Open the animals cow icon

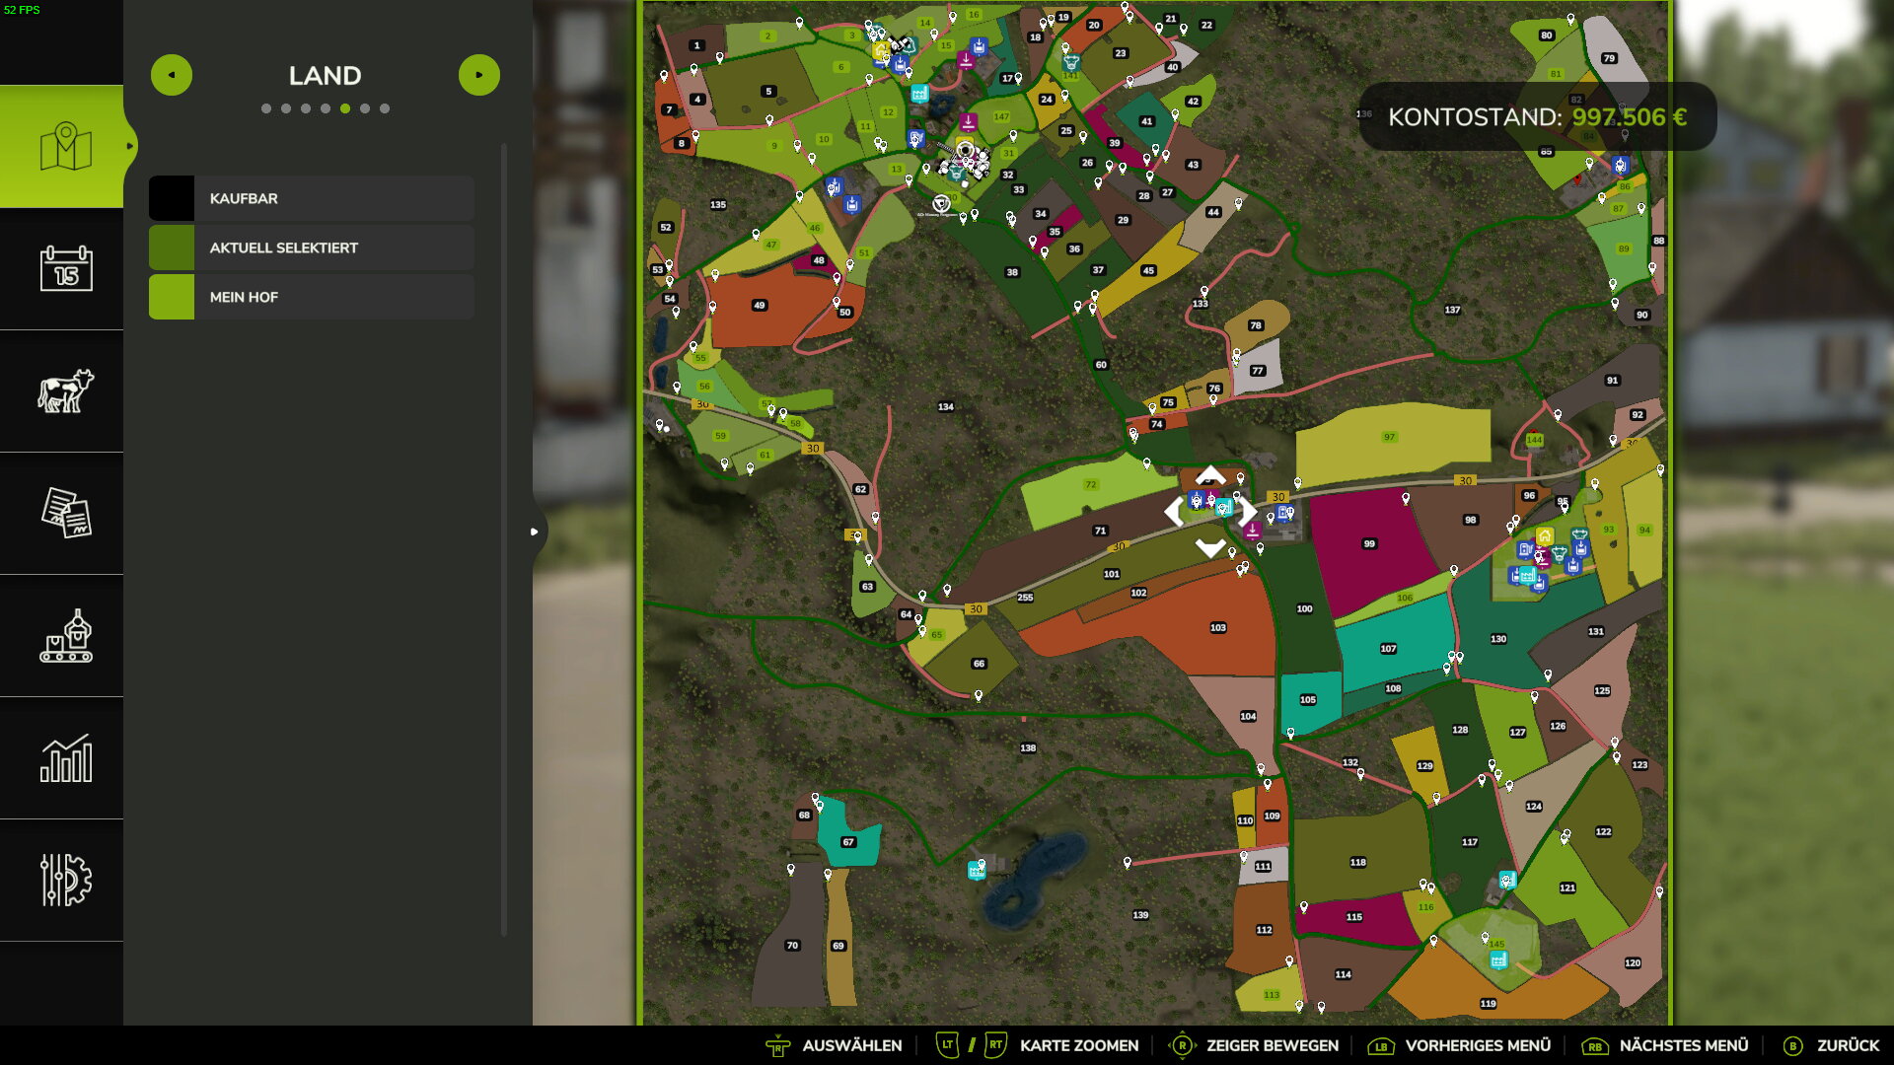tap(65, 390)
